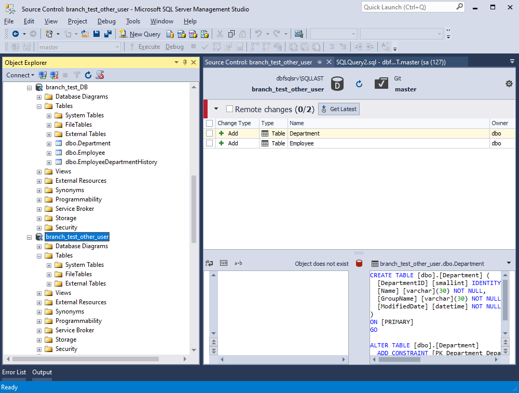
Task: Open the Tools menu
Action: [x=133, y=21]
